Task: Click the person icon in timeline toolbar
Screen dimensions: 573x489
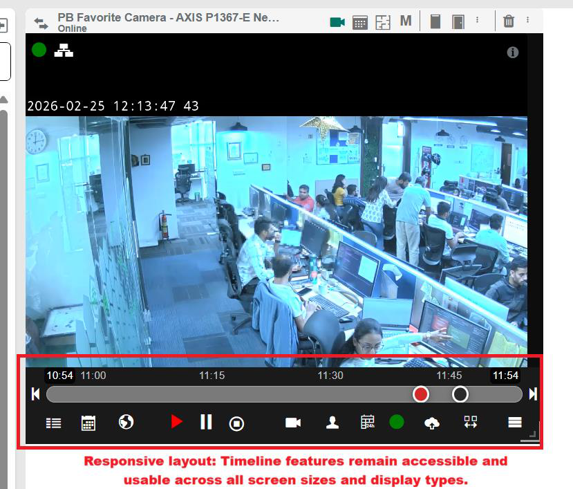Action: click(x=332, y=423)
